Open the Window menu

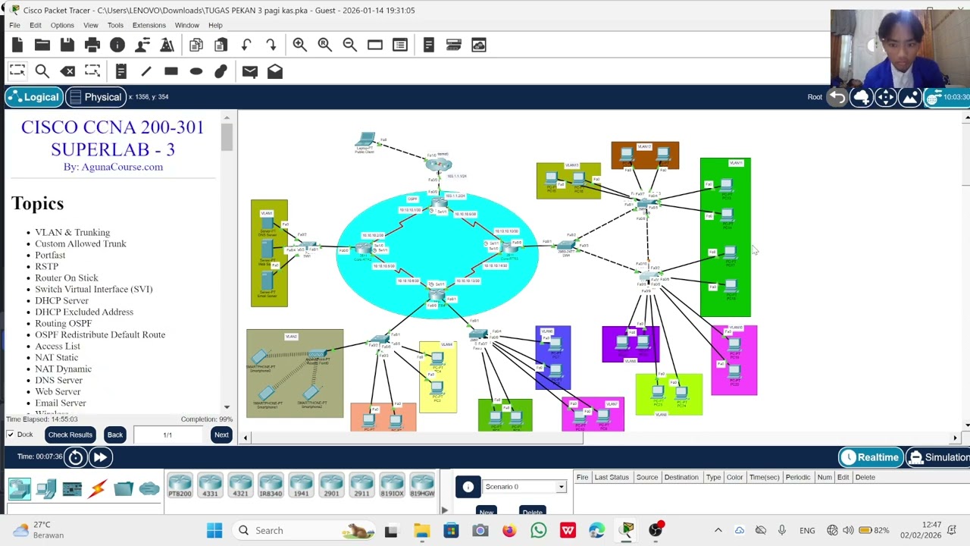[x=187, y=25]
